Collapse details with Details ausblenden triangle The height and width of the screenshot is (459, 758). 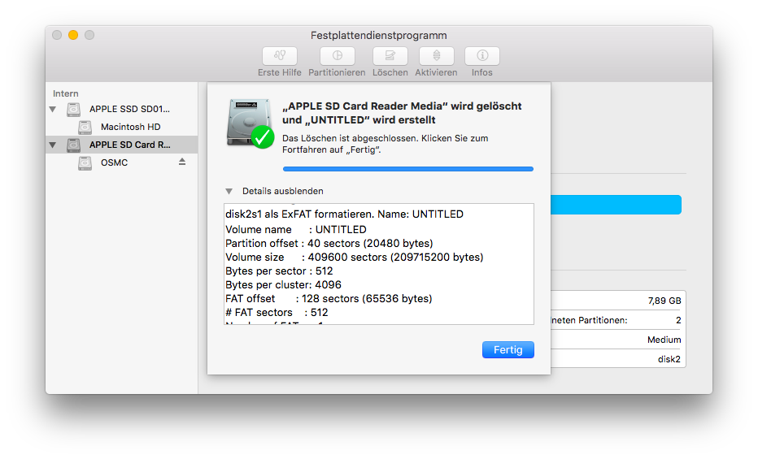coord(229,191)
